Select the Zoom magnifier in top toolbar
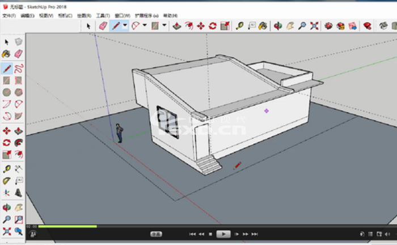 point(302,26)
